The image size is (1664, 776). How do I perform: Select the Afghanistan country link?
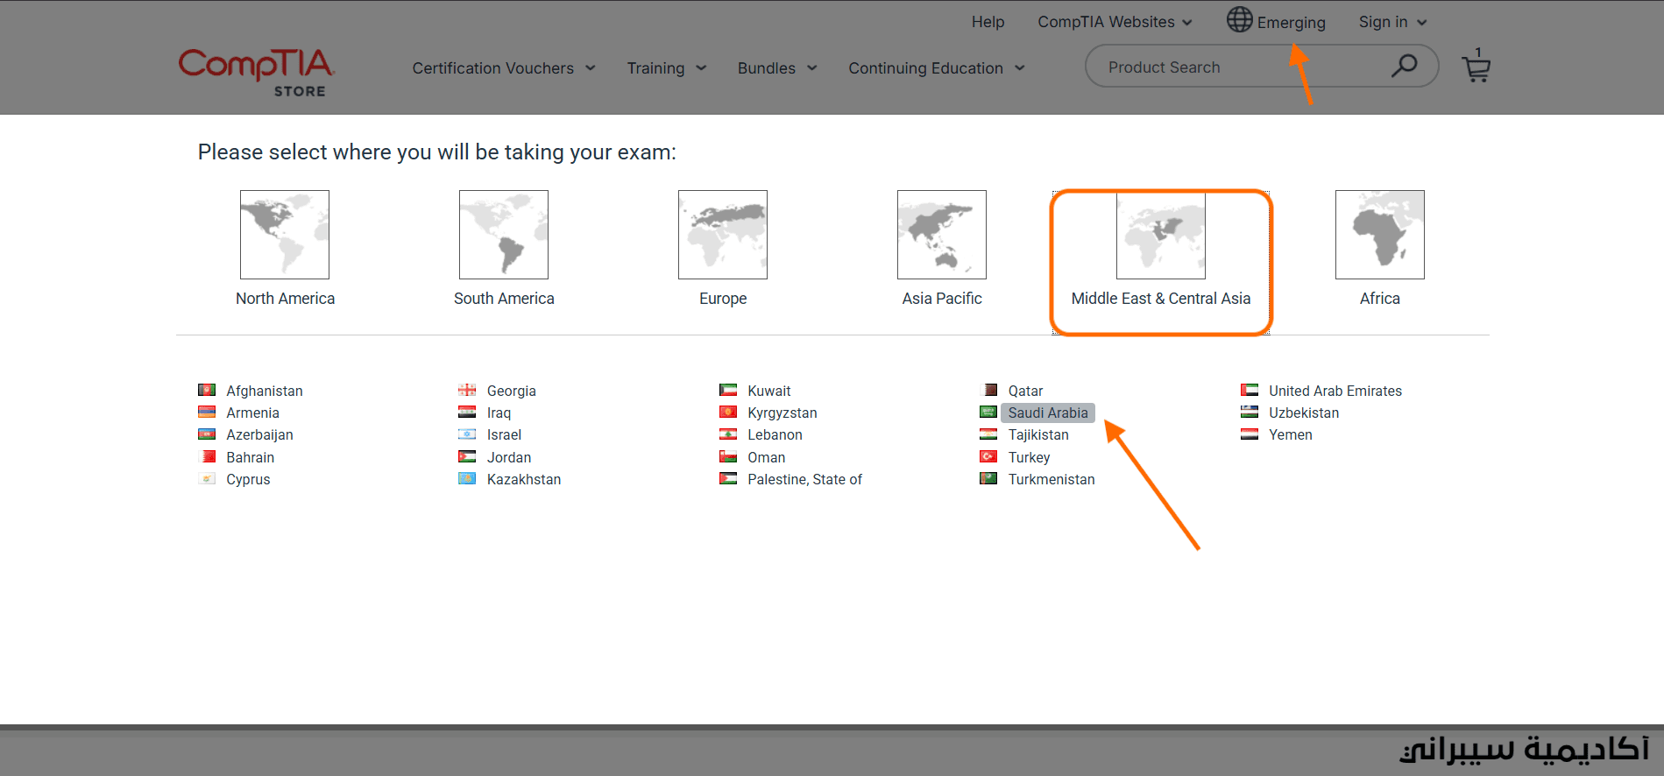pyautogui.click(x=265, y=391)
